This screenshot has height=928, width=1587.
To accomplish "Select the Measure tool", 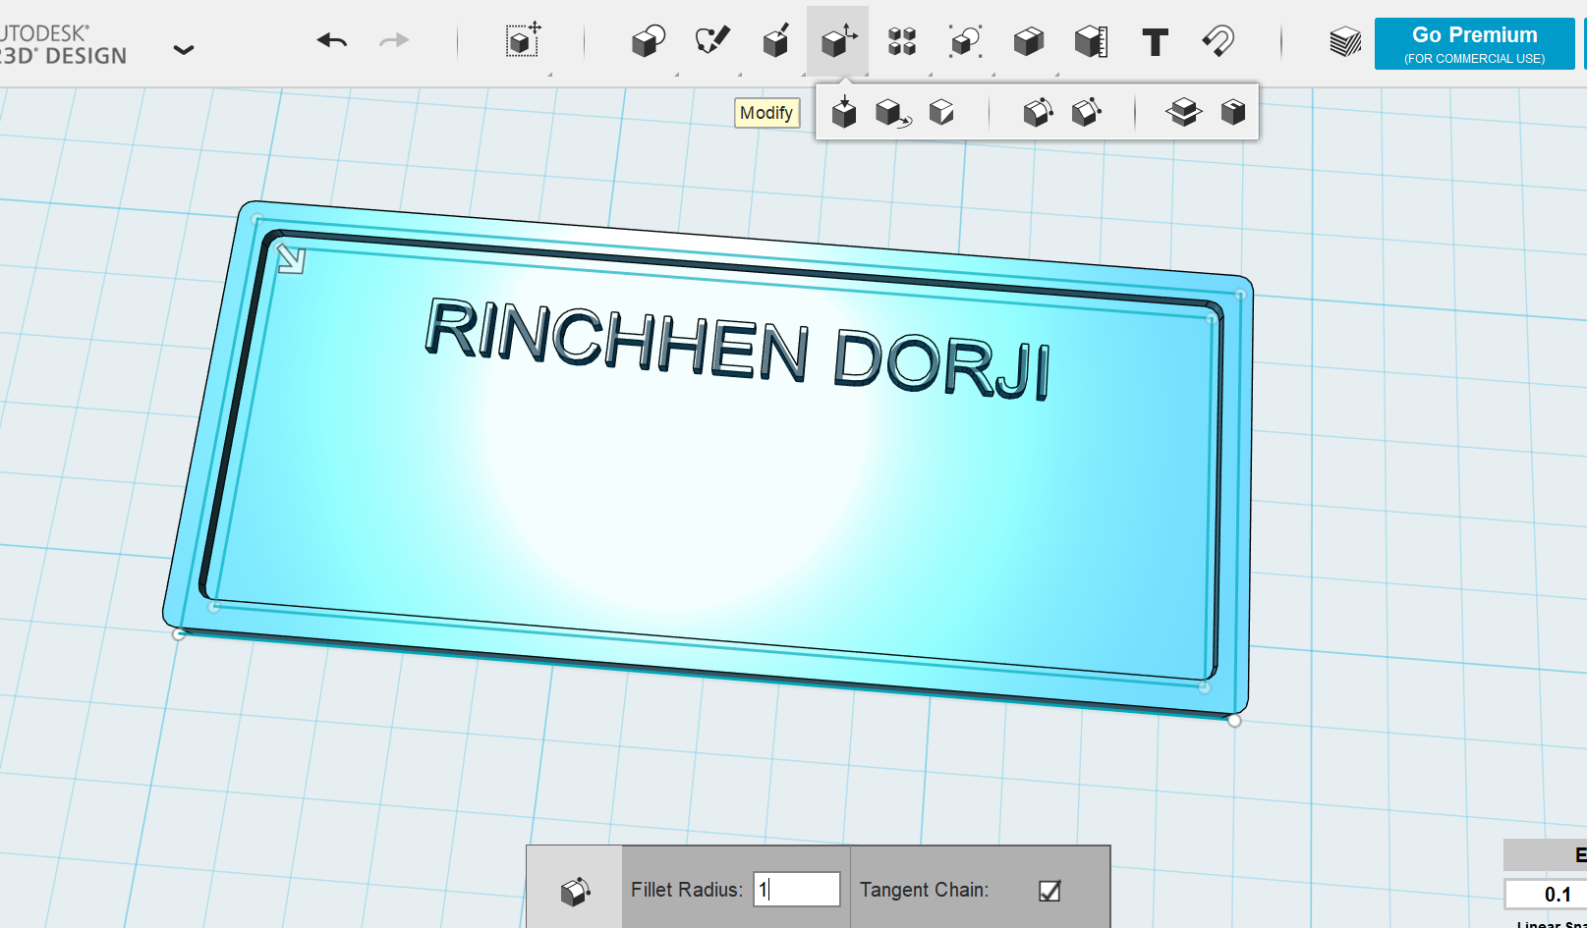I will 1092,41.
